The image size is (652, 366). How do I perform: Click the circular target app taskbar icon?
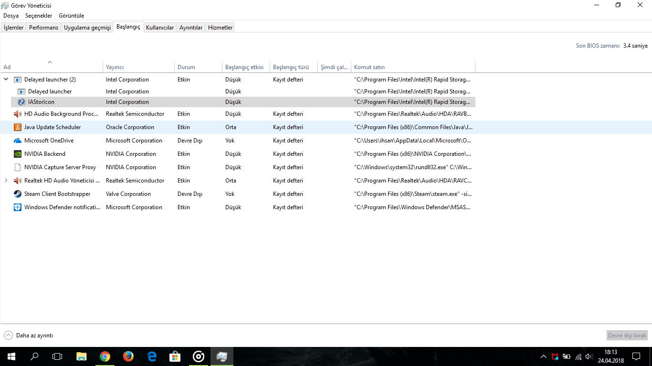pos(199,356)
